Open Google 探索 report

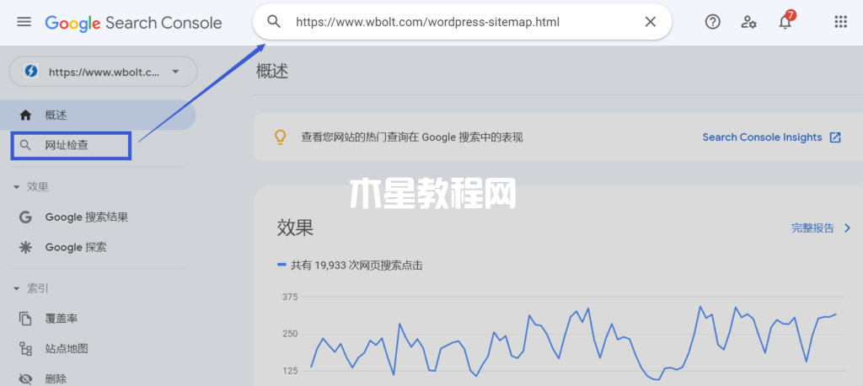[x=76, y=247]
